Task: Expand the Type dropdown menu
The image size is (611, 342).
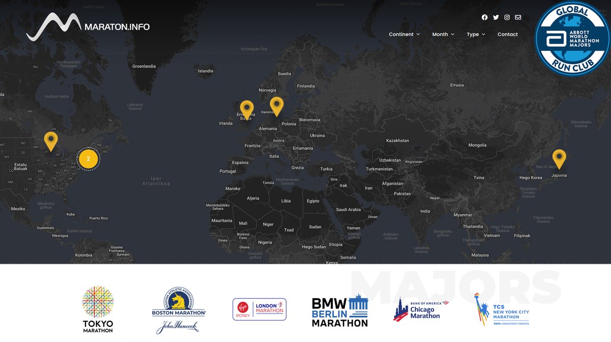Action: [476, 35]
